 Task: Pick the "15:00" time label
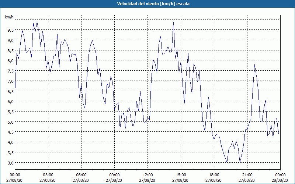click(x=181, y=175)
